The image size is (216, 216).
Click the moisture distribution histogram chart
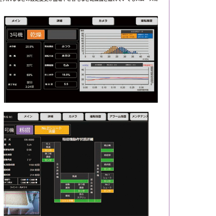(x=117, y=44)
